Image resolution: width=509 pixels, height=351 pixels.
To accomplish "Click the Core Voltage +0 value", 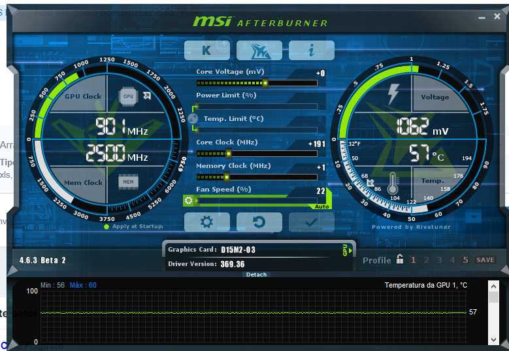I will click(320, 73).
